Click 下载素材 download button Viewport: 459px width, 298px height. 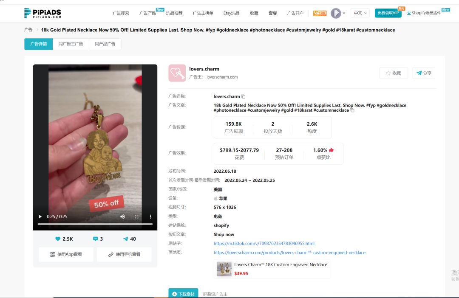point(183,294)
